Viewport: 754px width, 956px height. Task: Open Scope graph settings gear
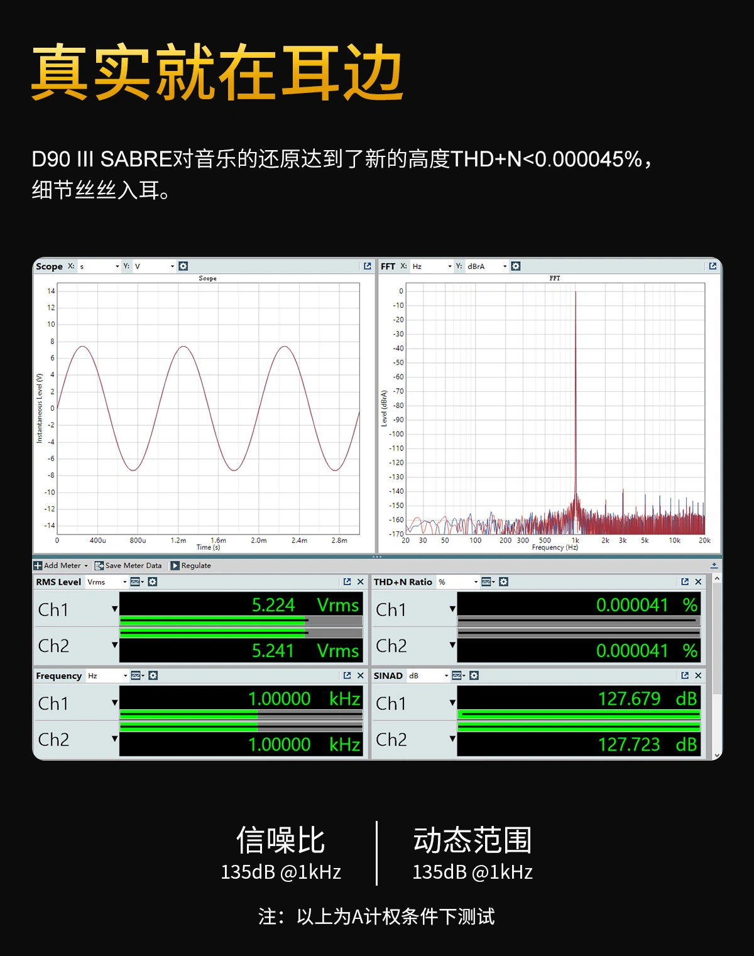tap(183, 266)
